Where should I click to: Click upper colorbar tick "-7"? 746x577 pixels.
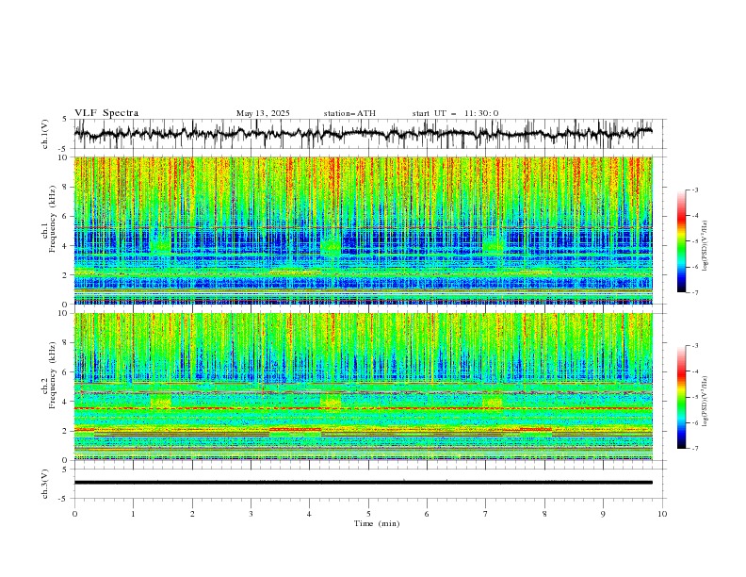click(x=695, y=292)
